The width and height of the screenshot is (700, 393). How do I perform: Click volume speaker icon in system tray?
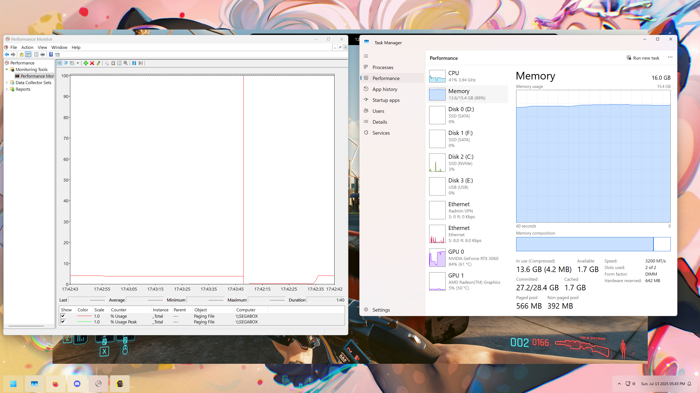(x=634, y=384)
